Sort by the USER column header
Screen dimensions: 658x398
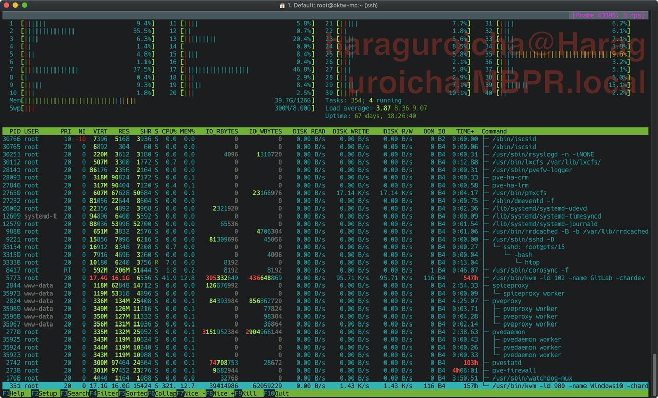31,131
